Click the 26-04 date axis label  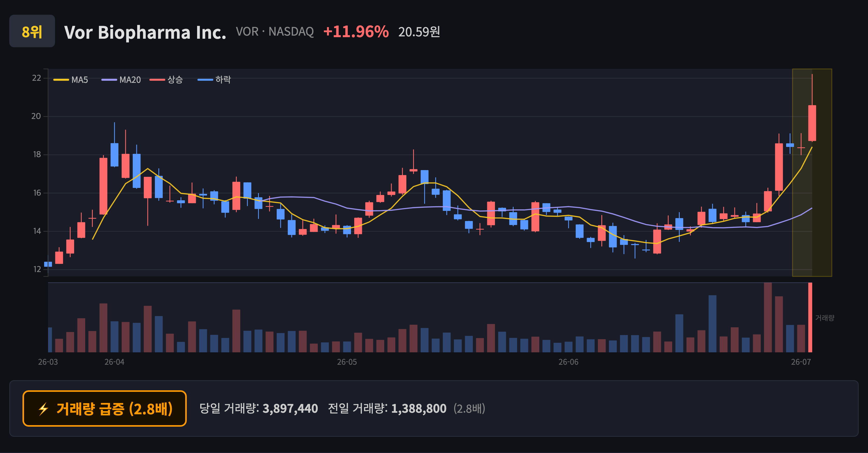click(114, 362)
